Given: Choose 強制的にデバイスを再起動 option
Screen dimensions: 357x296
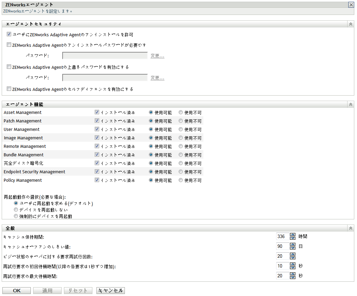Looking at the screenshot, I should point(16,216).
